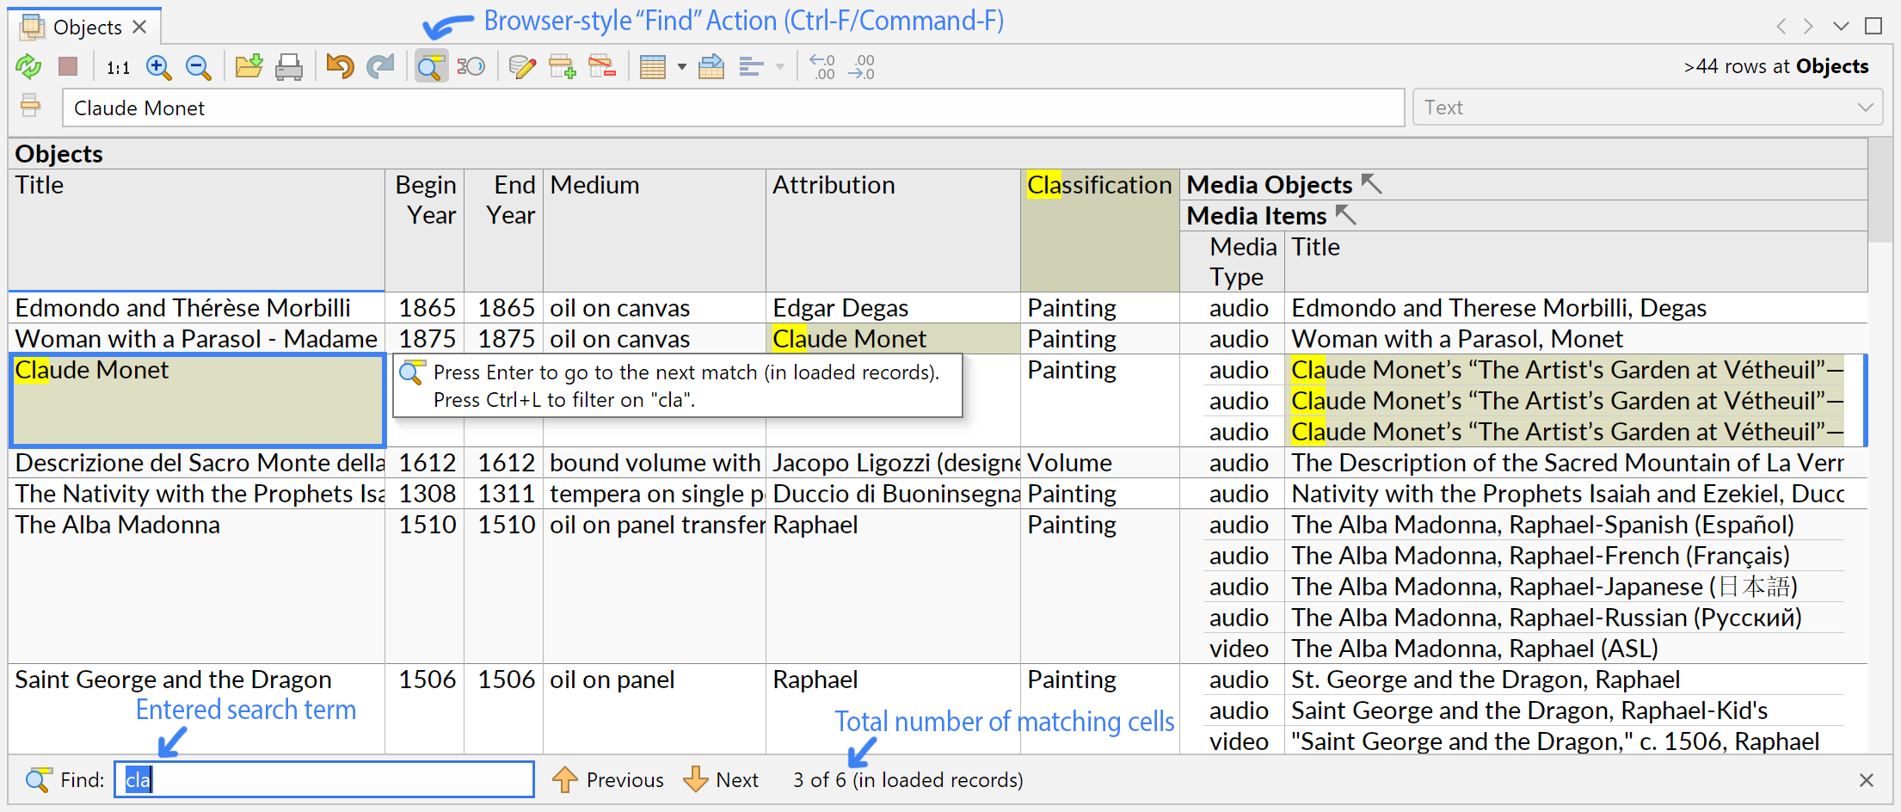Select Saint George and the Dragon title cell

click(x=197, y=710)
